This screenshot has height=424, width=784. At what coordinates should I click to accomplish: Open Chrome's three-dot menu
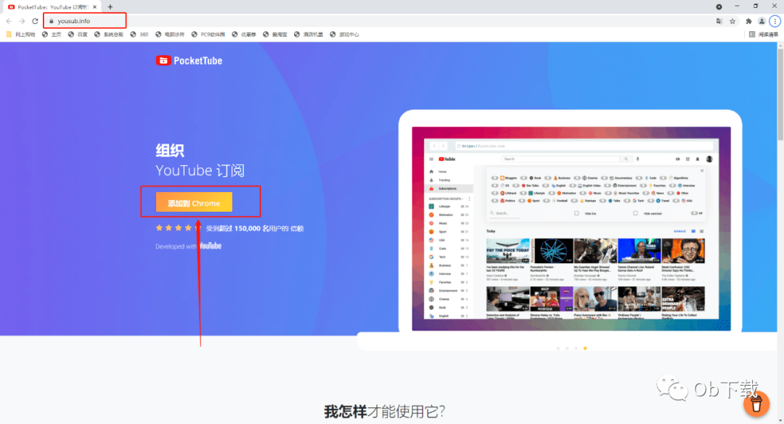tap(775, 21)
